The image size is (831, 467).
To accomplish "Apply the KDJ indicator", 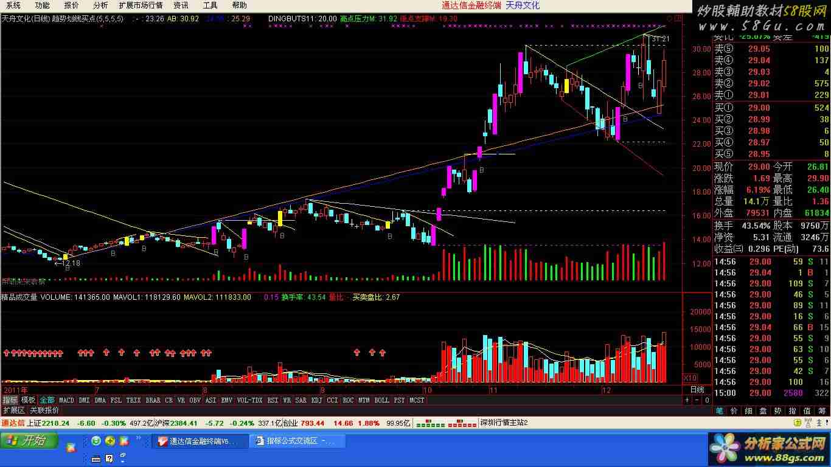I will (316, 400).
